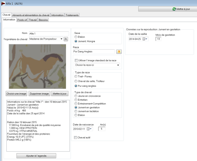The height and width of the screenshot is (161, 197).
Task: Enable Utiliser l'image standard de la race
Action: tap(76, 60)
